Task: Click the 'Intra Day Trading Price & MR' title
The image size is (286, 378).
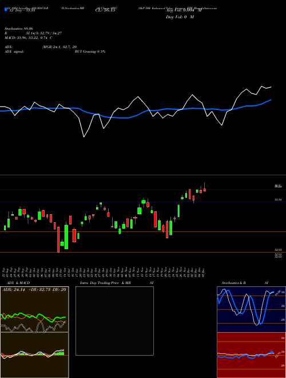Action: [105, 283]
